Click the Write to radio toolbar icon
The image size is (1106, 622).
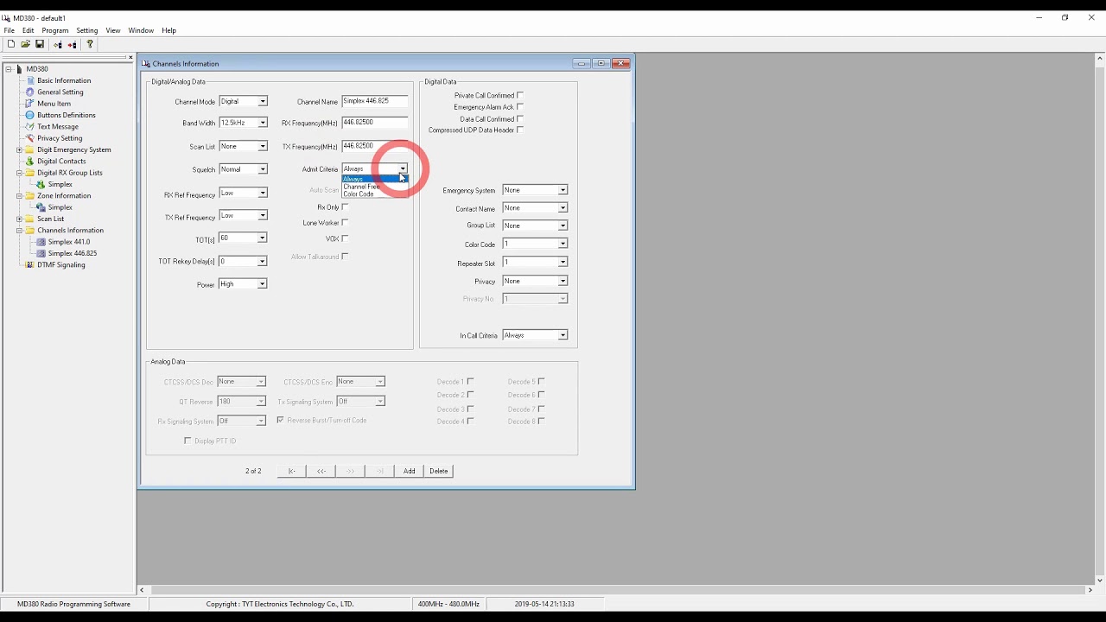pyautogui.click(x=72, y=44)
